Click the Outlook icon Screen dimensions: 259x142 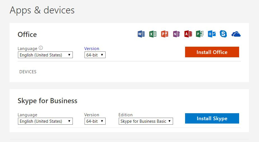pos(212,34)
